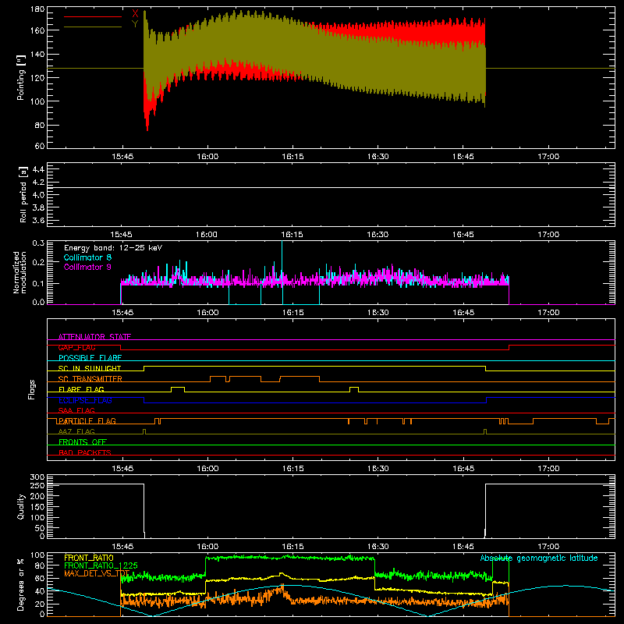Click the 0.3 tick on the modulation axis
This screenshot has height=624, width=624.
point(38,243)
